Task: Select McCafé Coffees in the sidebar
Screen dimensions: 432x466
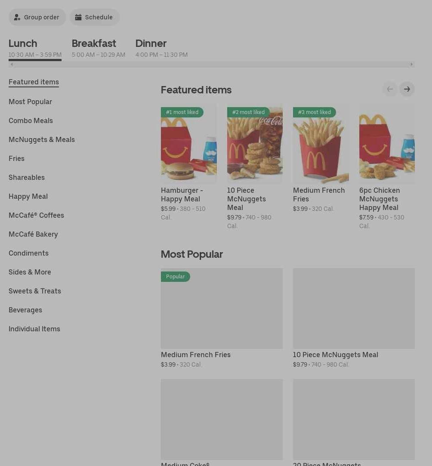Action: click(x=36, y=215)
